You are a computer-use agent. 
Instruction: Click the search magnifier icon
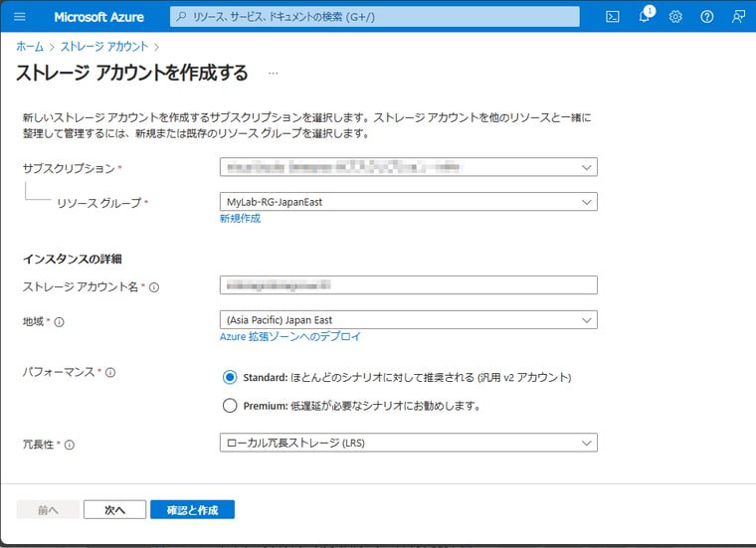point(181,17)
